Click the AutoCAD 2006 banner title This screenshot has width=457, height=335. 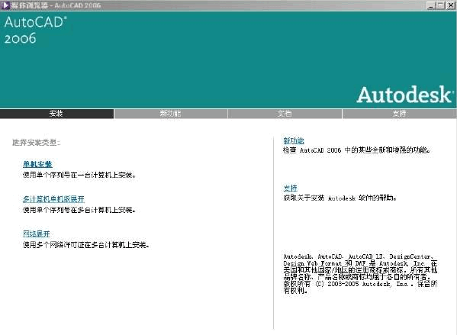[x=35, y=30]
